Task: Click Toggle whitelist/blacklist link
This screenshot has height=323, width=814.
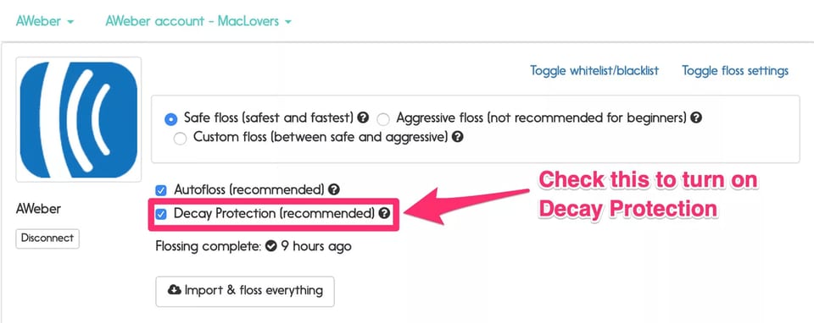Action: point(594,70)
